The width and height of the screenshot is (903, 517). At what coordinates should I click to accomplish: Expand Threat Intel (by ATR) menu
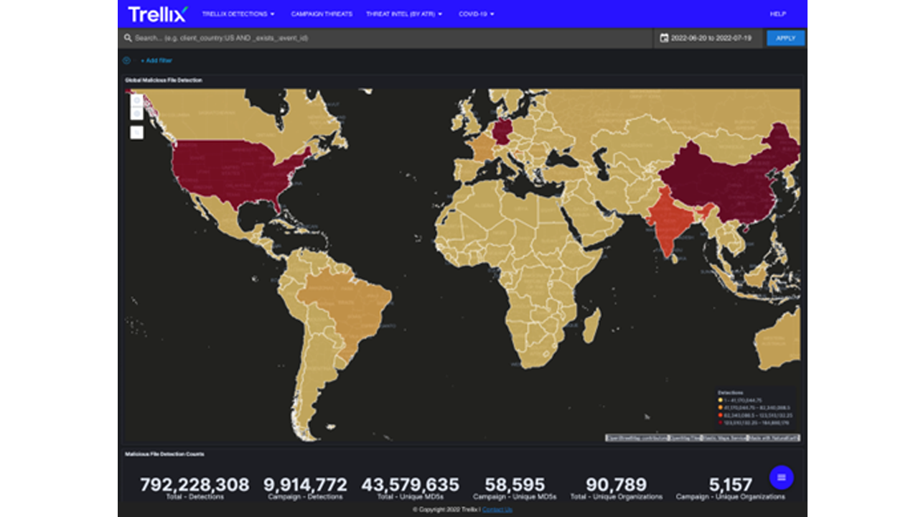[404, 14]
